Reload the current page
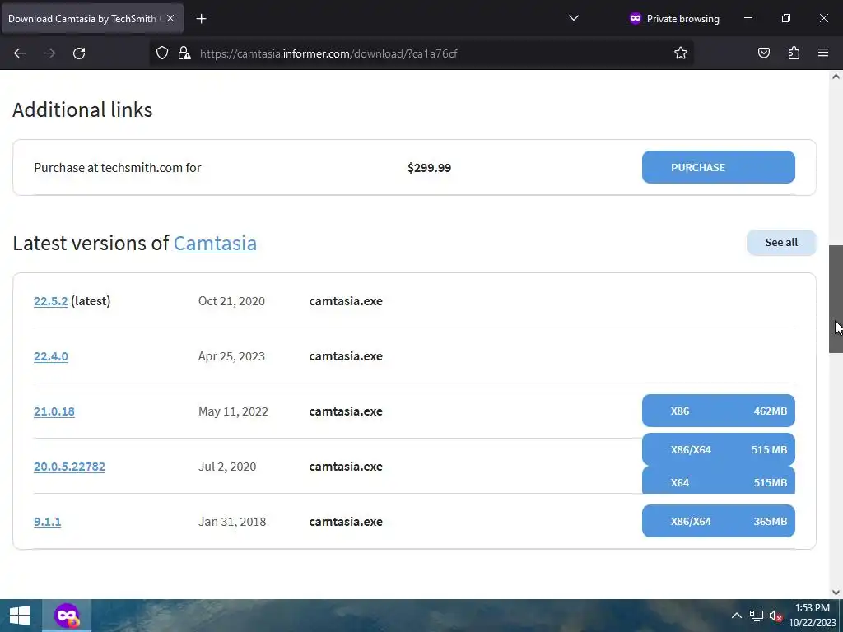Image resolution: width=843 pixels, height=632 pixels. (79, 53)
